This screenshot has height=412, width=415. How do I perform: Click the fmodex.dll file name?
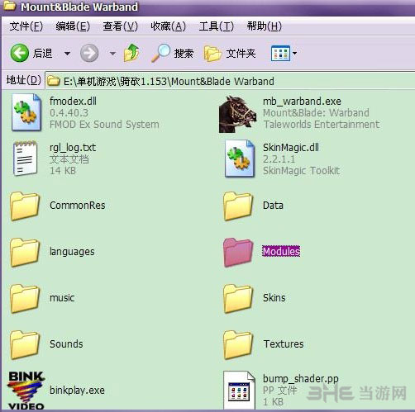point(73,101)
